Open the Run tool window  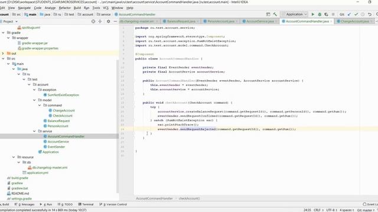[46, 204]
